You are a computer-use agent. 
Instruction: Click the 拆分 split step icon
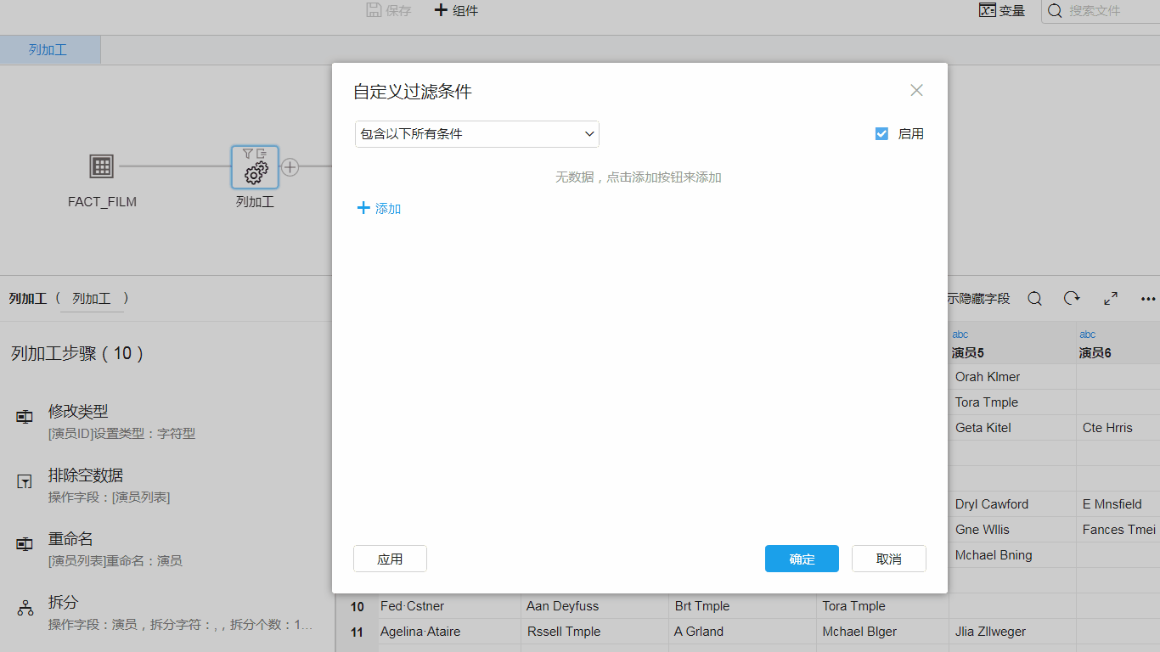click(24, 608)
